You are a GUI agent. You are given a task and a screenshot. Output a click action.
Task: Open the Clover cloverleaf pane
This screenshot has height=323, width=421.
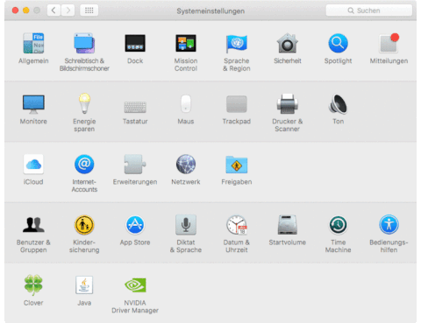(33, 285)
